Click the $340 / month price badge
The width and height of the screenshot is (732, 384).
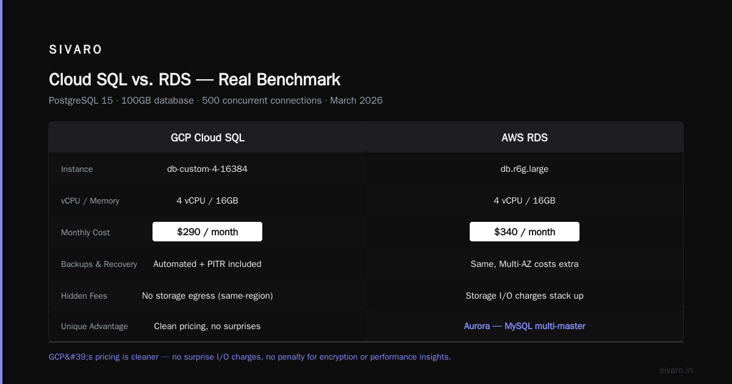525,232
